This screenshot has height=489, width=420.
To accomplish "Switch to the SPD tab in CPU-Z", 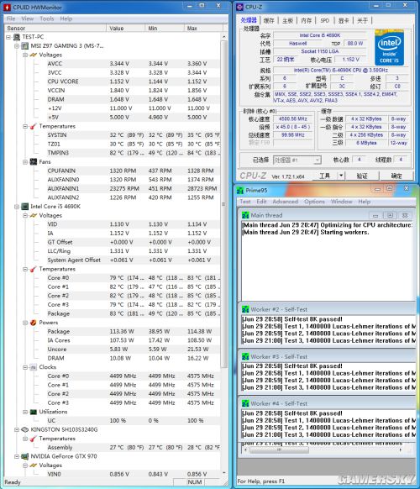I will click(x=324, y=20).
